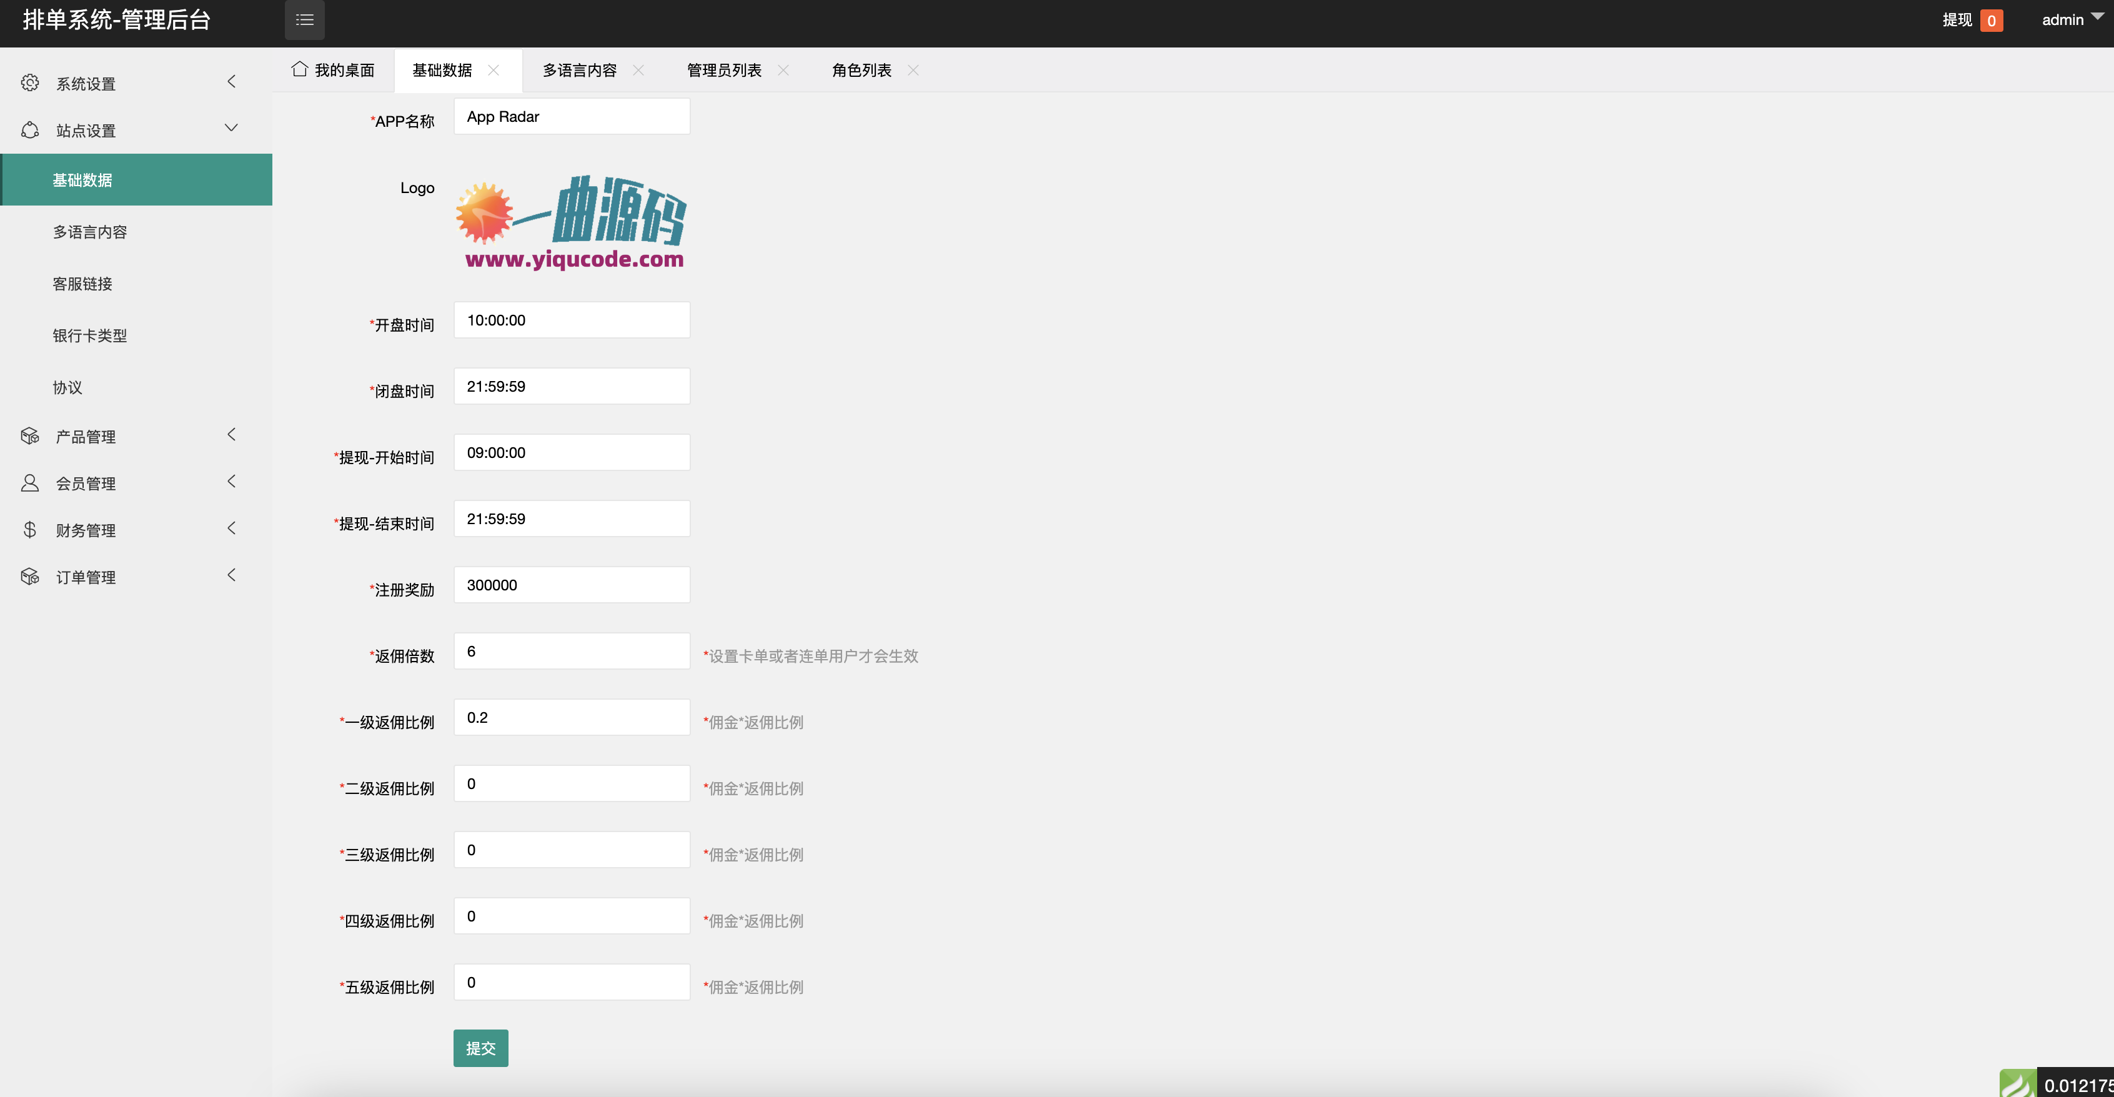Collapse the 站点设置 menu chevron
The image size is (2114, 1097).
tap(231, 128)
